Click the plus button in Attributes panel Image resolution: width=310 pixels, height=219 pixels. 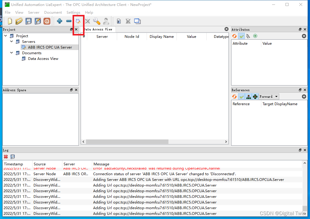point(304,36)
